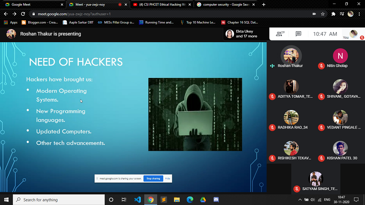
Task: Open Google Drive from taskbar
Action: tap(203, 200)
